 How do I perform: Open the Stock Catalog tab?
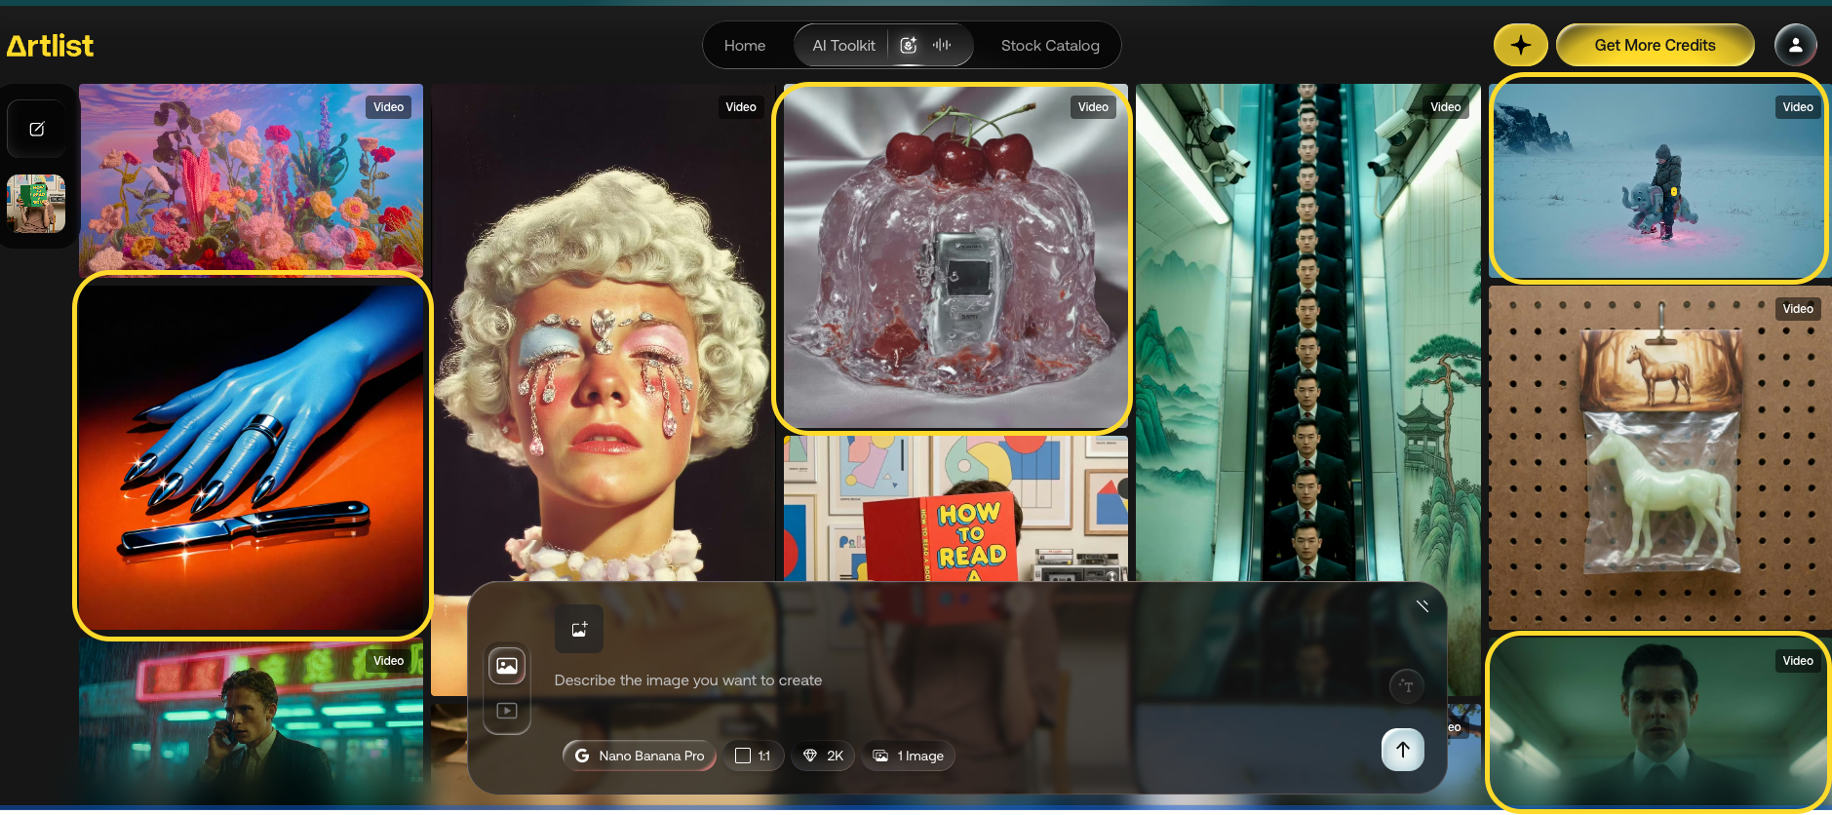(x=1049, y=46)
